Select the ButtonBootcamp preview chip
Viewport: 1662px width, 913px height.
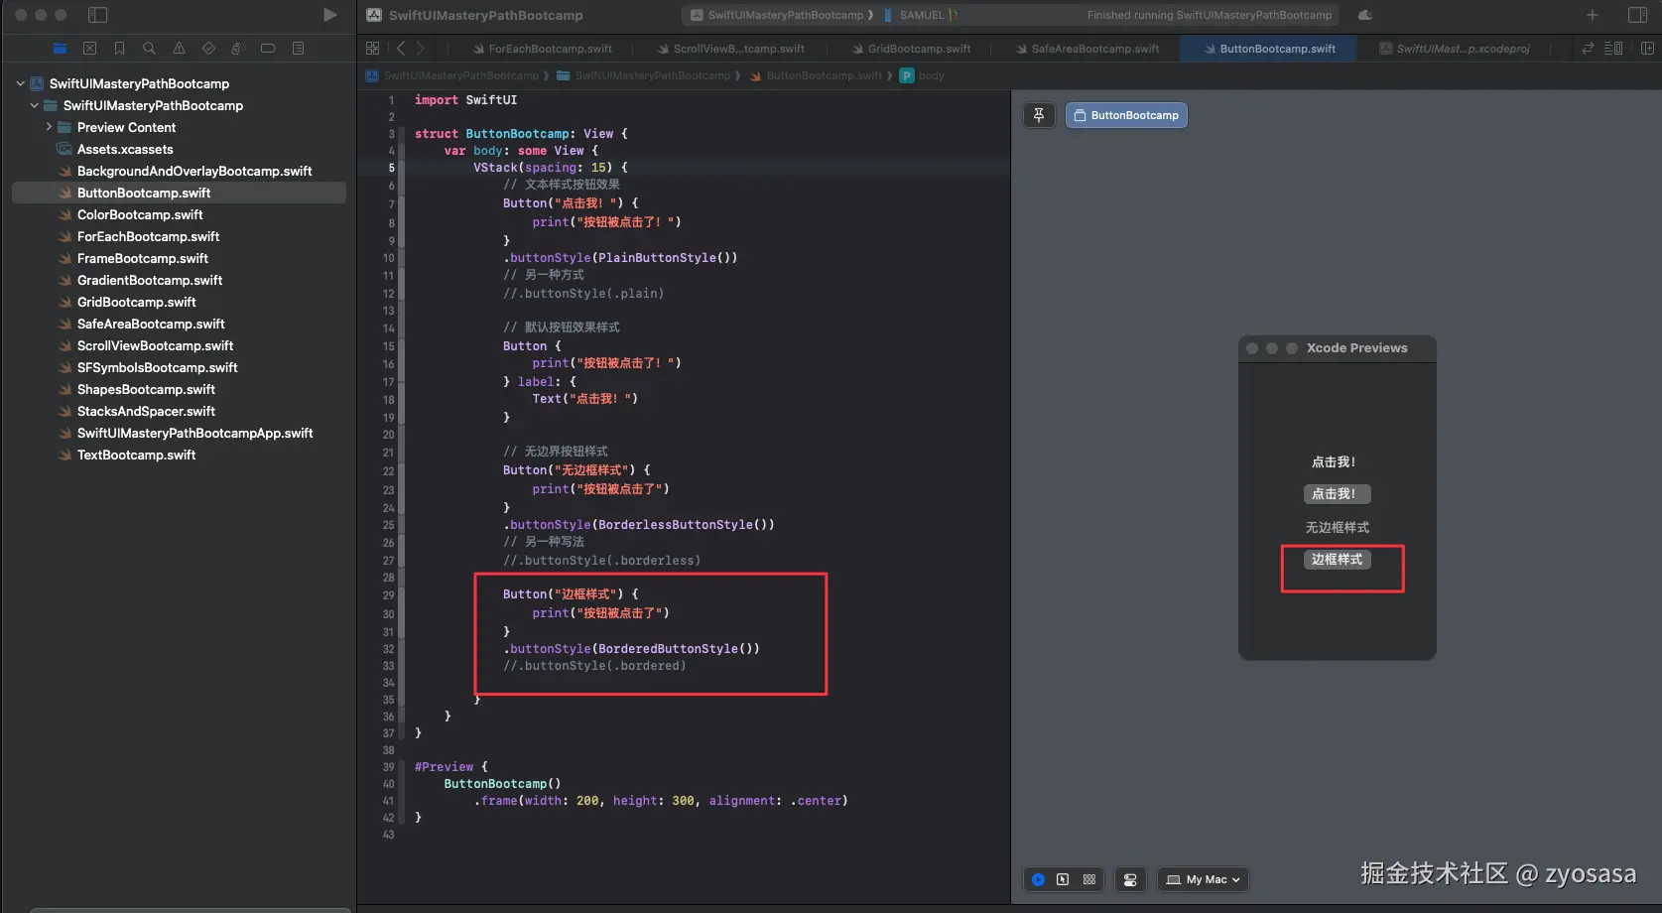1126,115
